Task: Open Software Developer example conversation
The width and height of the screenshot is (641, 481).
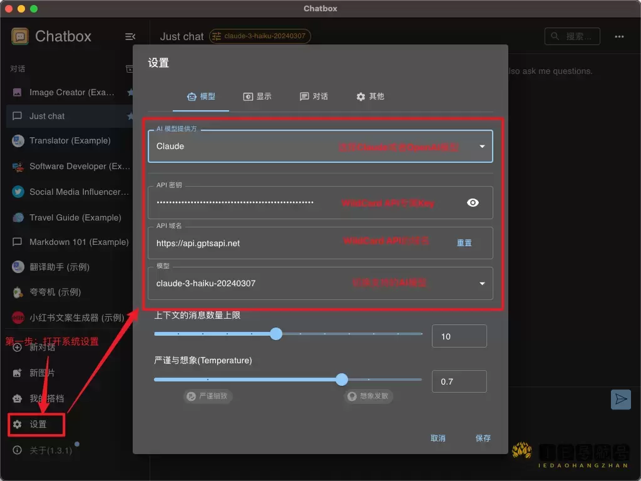Action: point(69,167)
